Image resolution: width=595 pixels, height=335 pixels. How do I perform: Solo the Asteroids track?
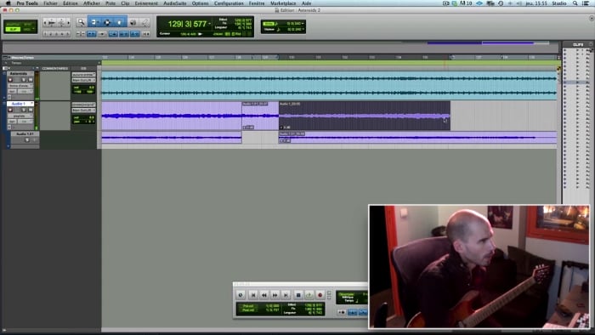coord(24,80)
